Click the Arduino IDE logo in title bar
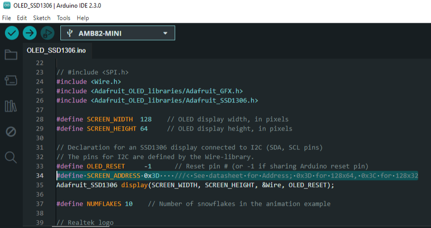 [6, 5]
